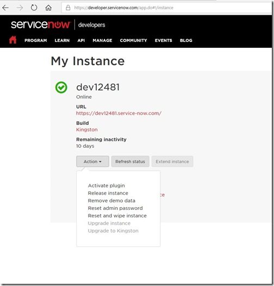Click the Refresh status button
The height and width of the screenshot is (286, 274).
click(x=130, y=161)
